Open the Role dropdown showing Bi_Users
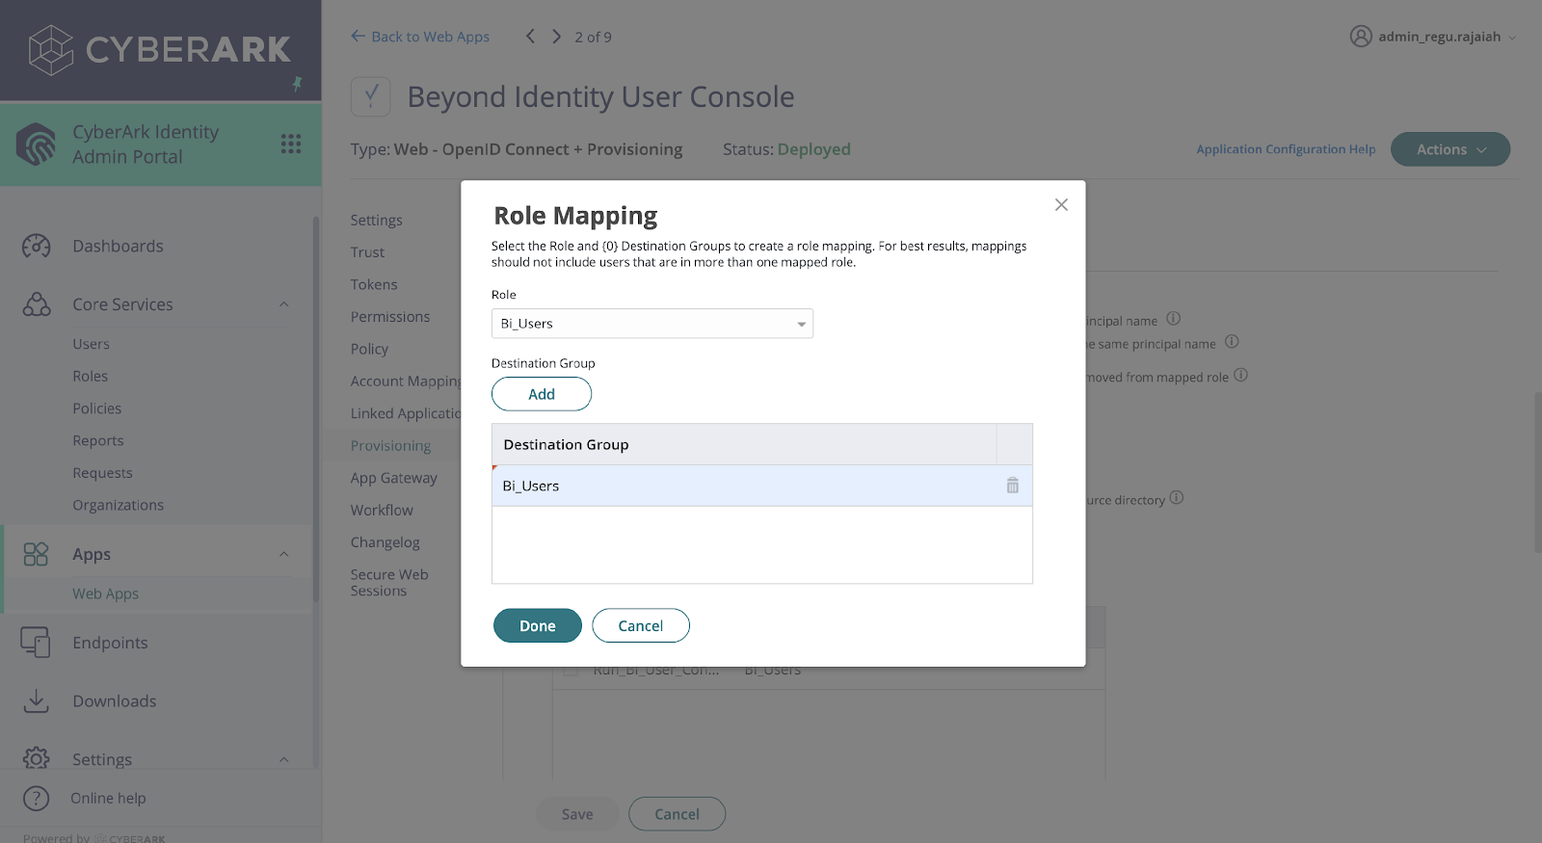This screenshot has width=1542, height=843. (x=652, y=324)
